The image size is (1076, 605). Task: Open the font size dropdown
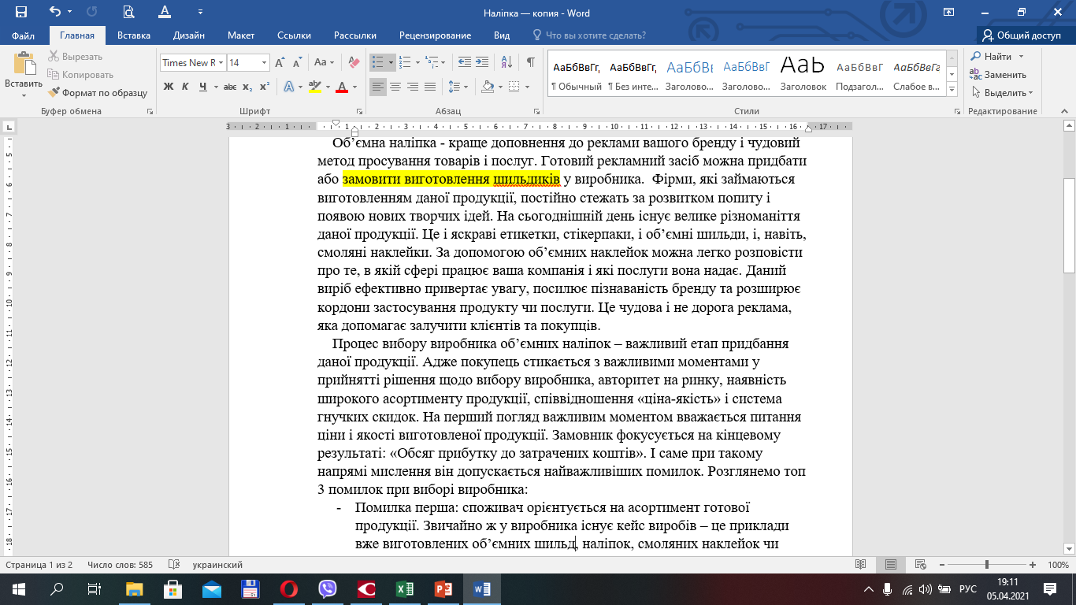[x=265, y=62]
